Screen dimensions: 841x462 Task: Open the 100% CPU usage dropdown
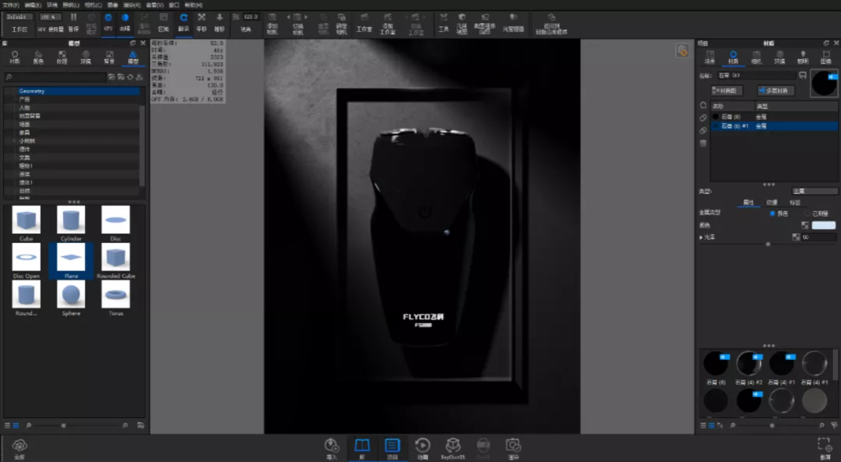(x=51, y=17)
